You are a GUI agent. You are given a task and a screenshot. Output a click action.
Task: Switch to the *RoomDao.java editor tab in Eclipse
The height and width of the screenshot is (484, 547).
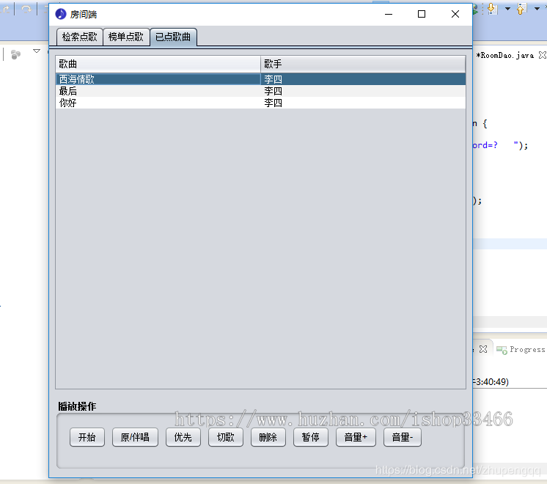[x=505, y=55]
